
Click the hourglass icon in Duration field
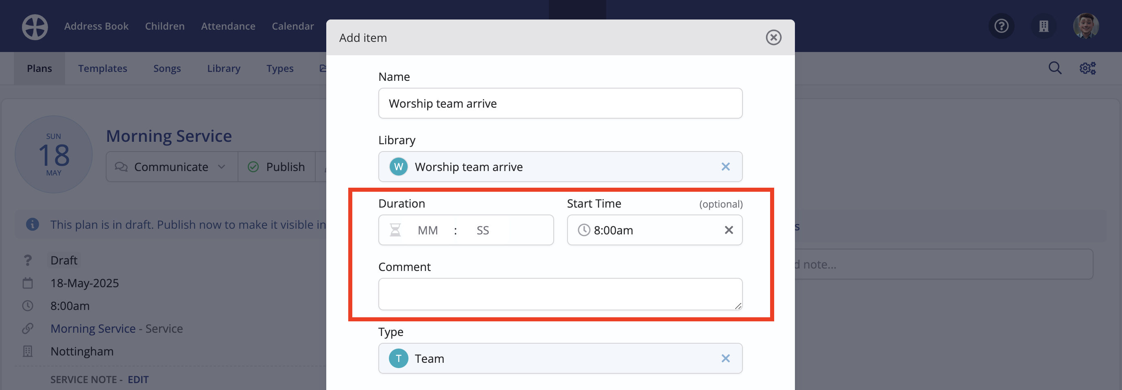pos(395,230)
